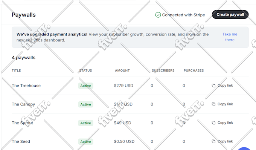Click copy icon for The Seed
Screen dimensions: 256x150
pos(213,141)
